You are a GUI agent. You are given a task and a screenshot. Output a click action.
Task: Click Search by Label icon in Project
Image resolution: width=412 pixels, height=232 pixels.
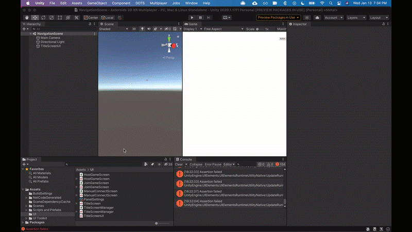click(152, 164)
